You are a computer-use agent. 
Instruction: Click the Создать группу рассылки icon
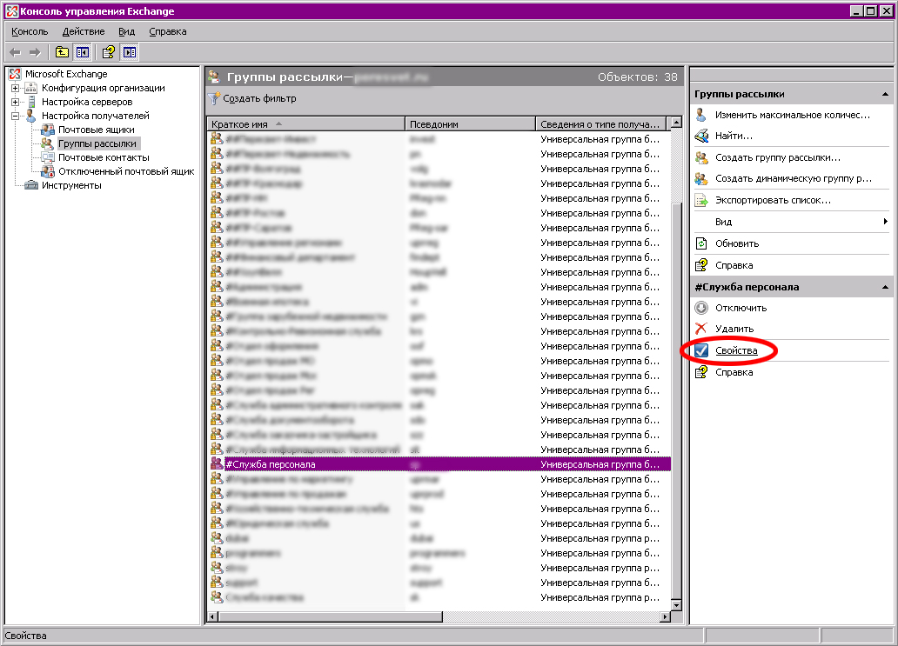click(x=701, y=157)
